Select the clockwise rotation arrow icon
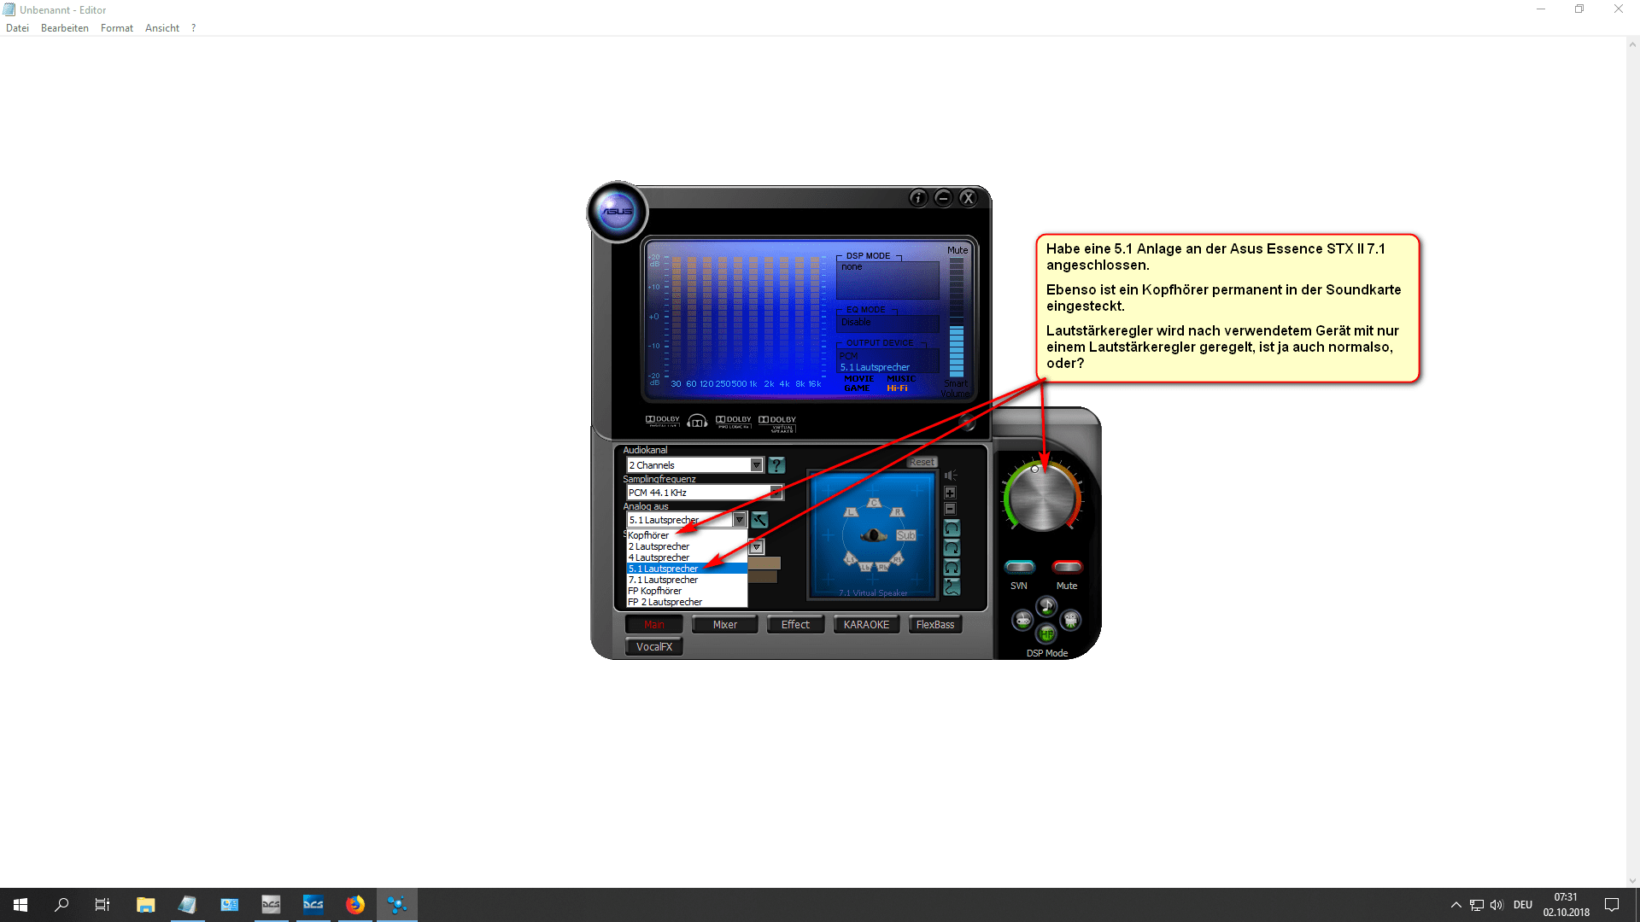The image size is (1640, 922). 952,547
